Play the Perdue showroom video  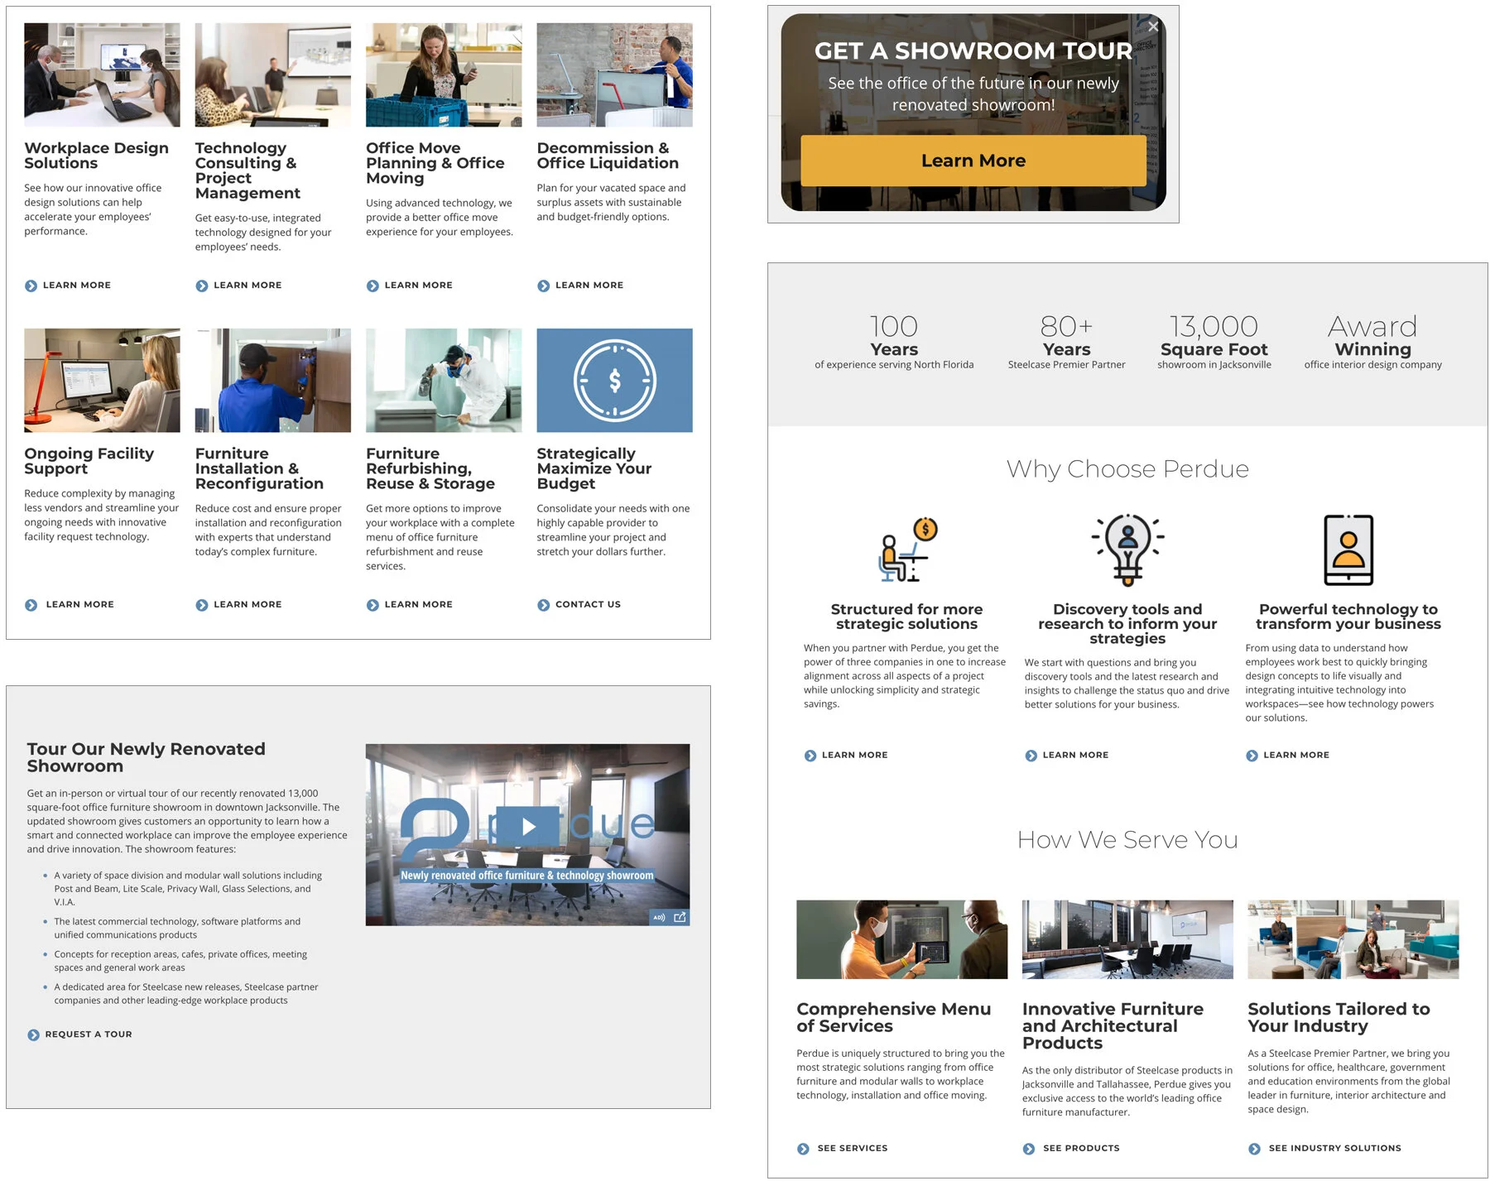(528, 826)
